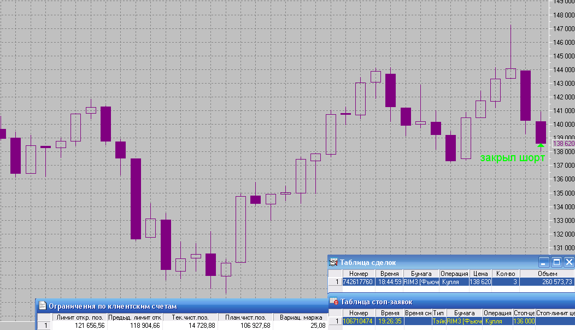Select the green 'закрыл шорт' chart label
575x330 pixels.
tap(512, 158)
